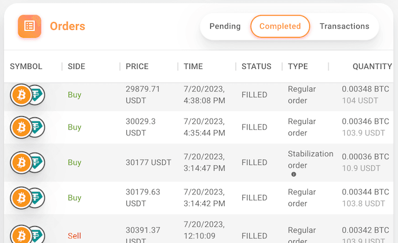Sort by the SIDE column header
398x243 pixels.
76,67
